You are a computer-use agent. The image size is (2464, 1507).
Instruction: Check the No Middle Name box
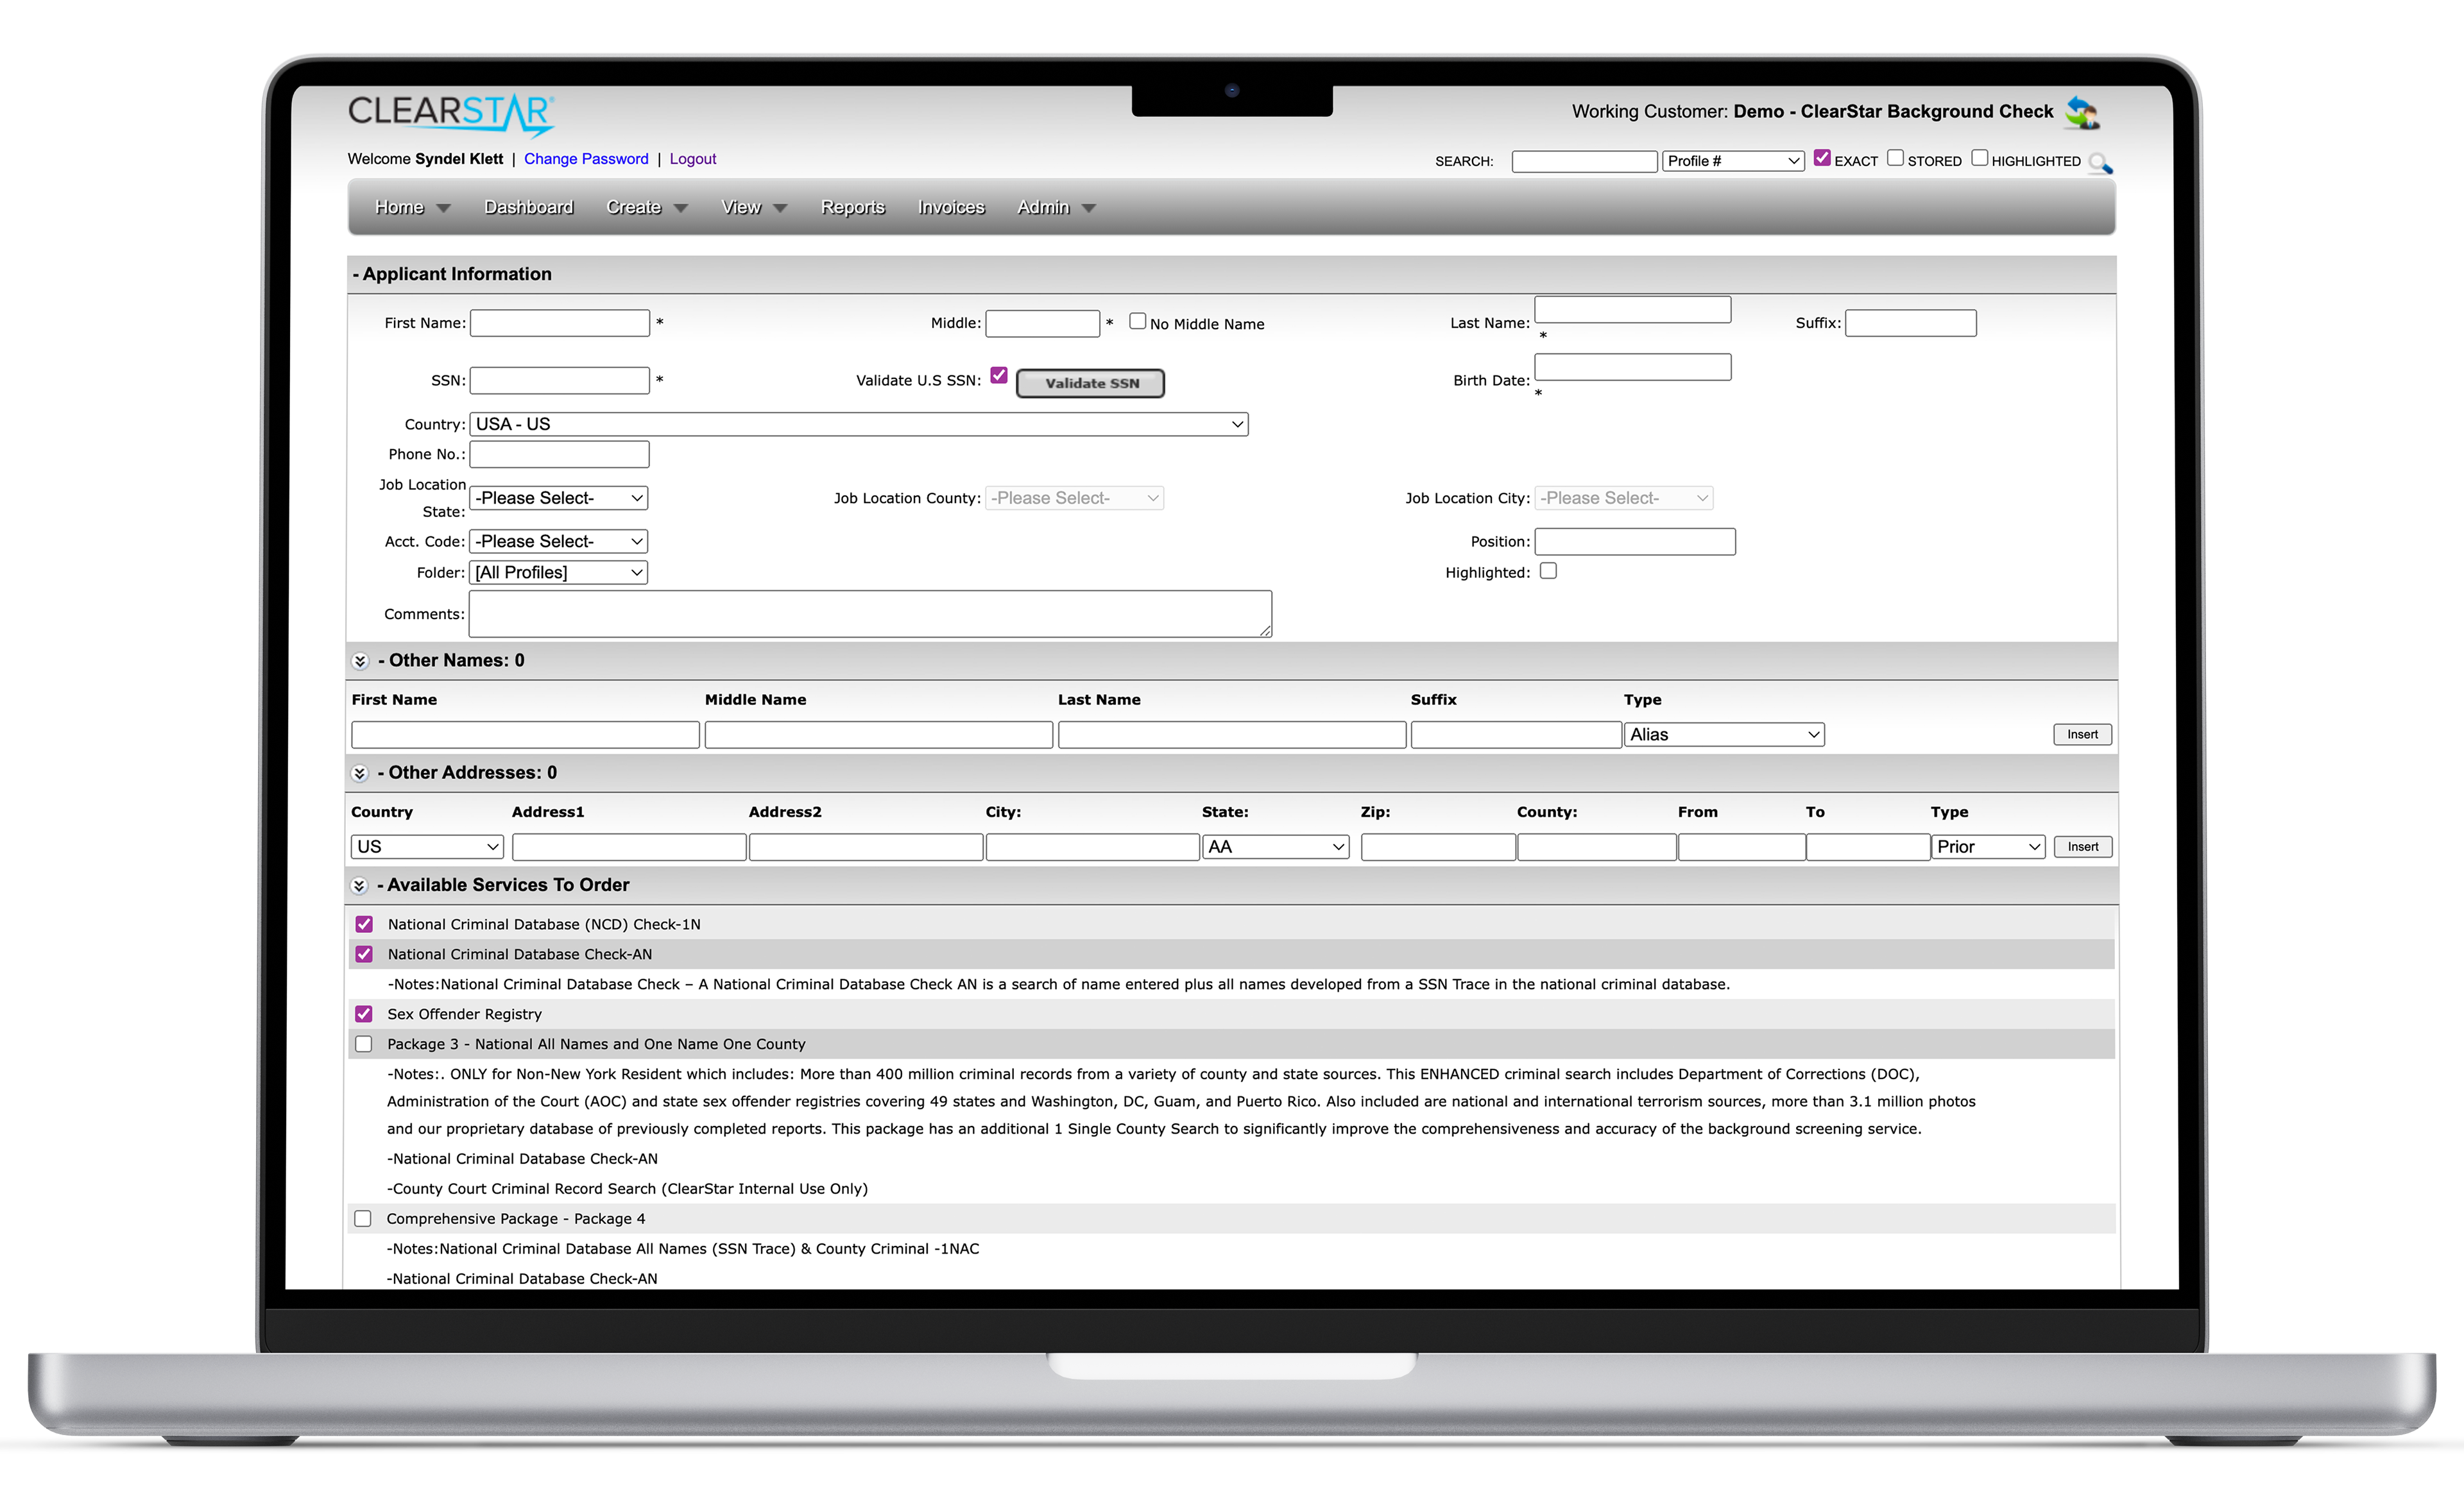[1137, 321]
